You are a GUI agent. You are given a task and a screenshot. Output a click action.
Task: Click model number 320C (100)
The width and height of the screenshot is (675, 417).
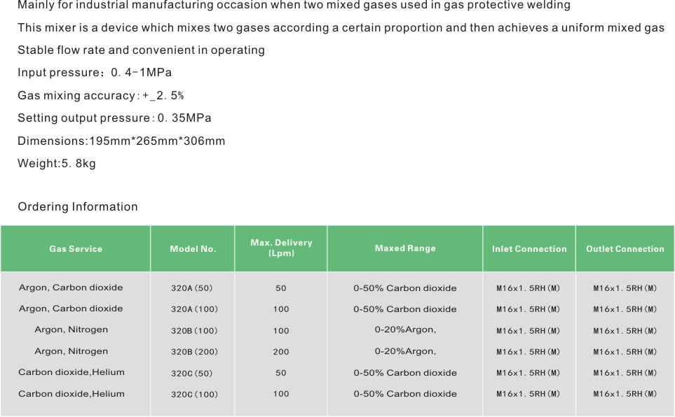(x=194, y=394)
